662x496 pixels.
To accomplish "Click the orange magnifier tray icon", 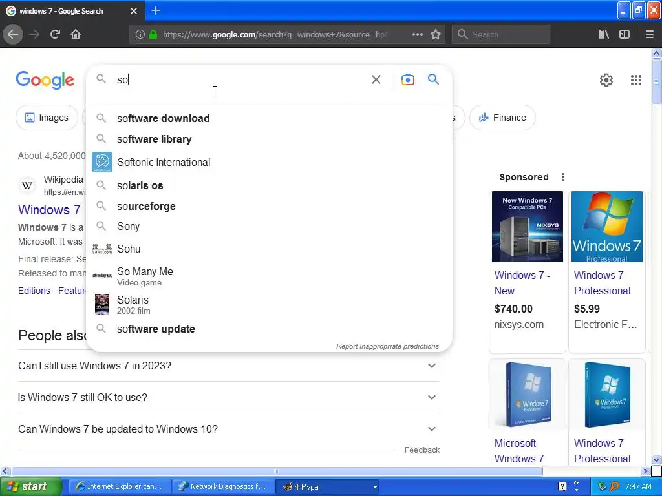I will point(615,486).
